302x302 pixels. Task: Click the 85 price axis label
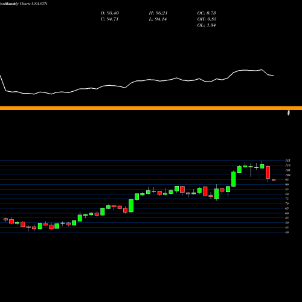click(287, 190)
